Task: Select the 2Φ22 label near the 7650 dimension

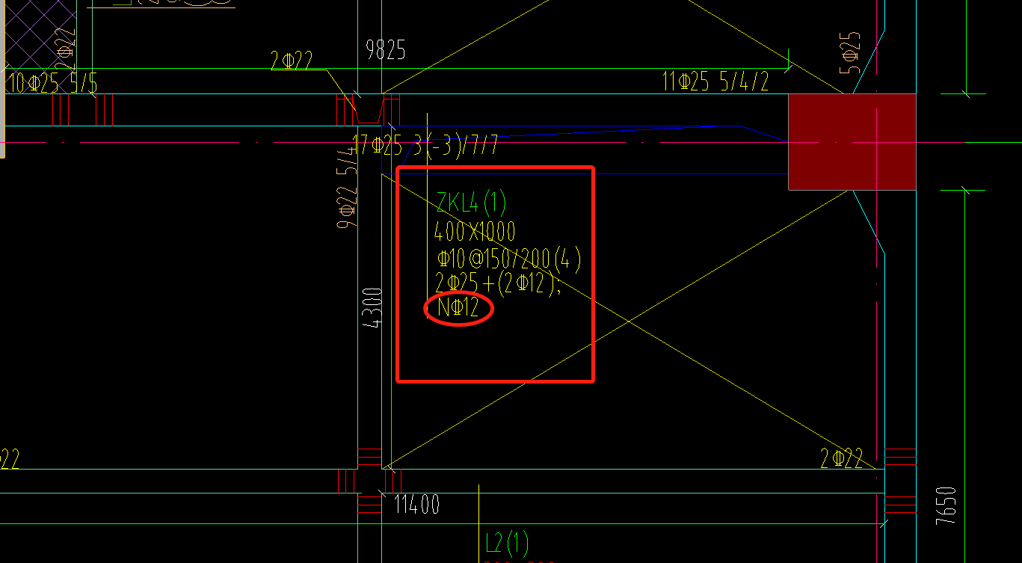Action: (842, 458)
